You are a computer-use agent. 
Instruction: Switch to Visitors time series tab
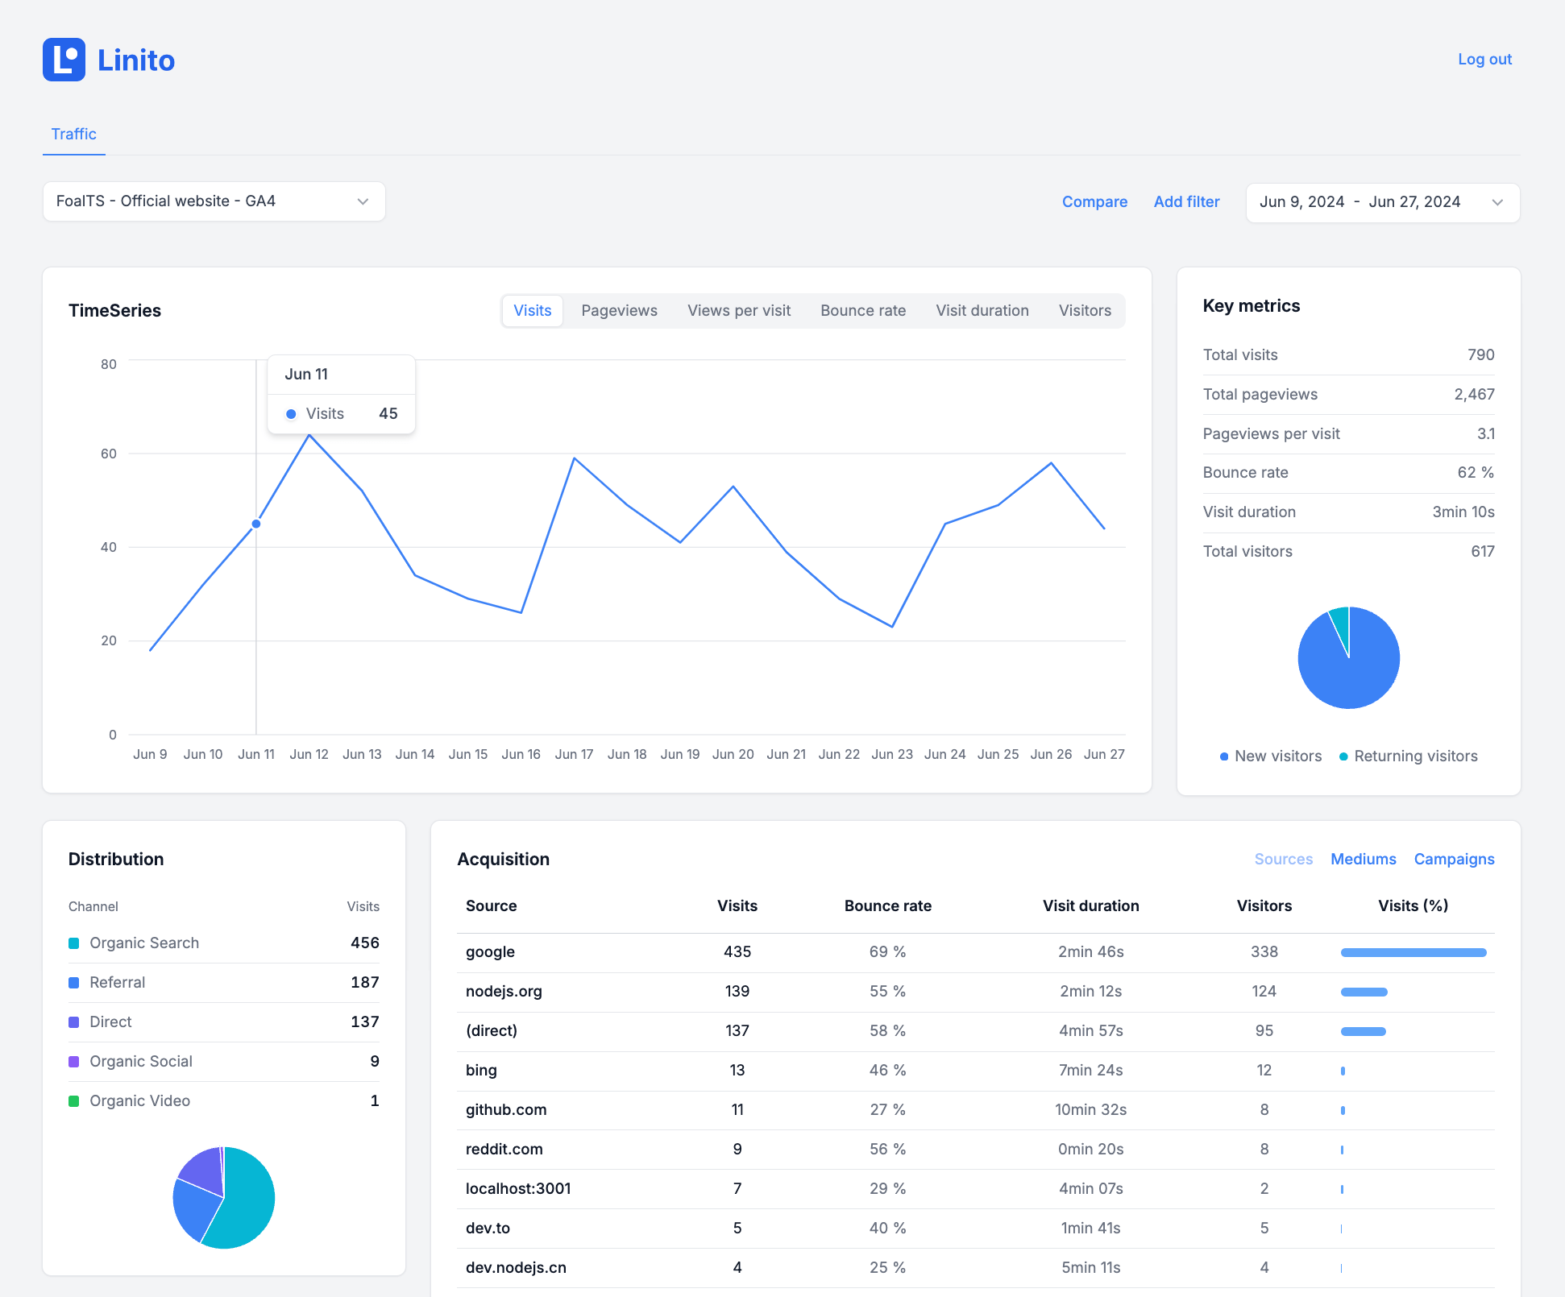pos(1084,309)
